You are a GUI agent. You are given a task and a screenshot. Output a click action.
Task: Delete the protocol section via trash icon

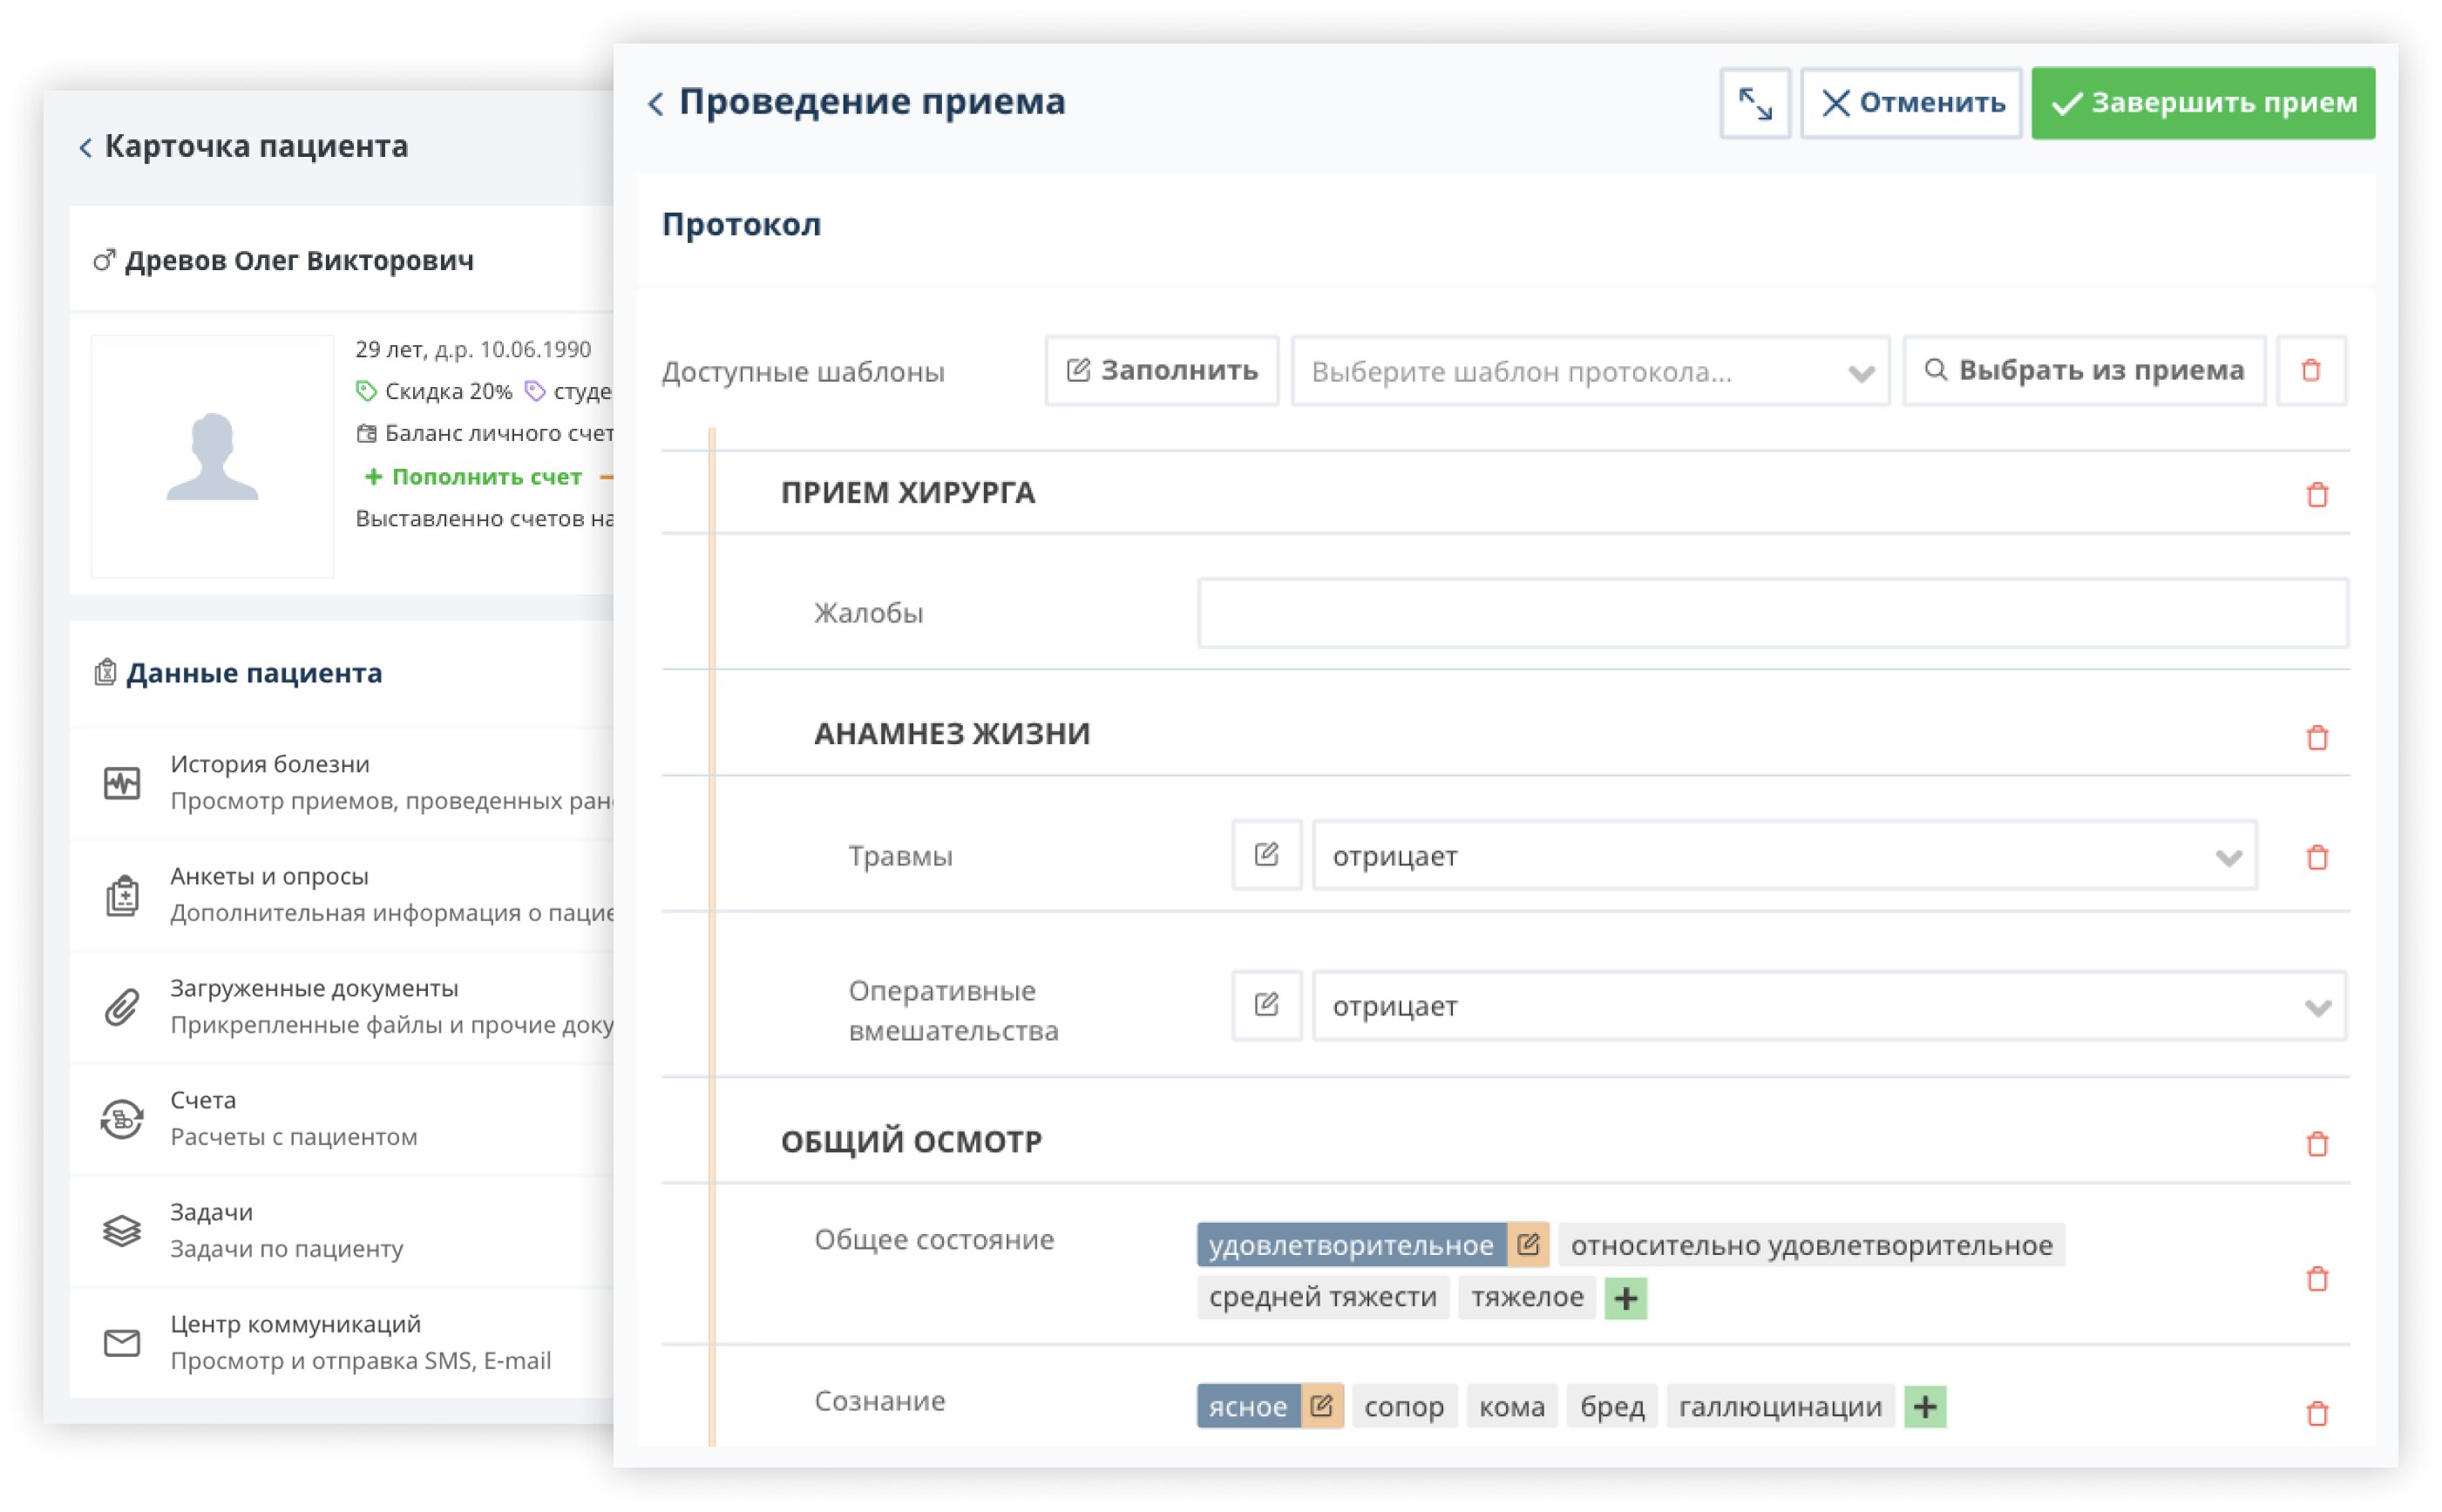click(2311, 371)
